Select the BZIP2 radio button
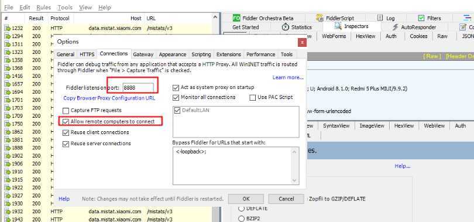The height and width of the screenshot is (222, 474). 241,218
